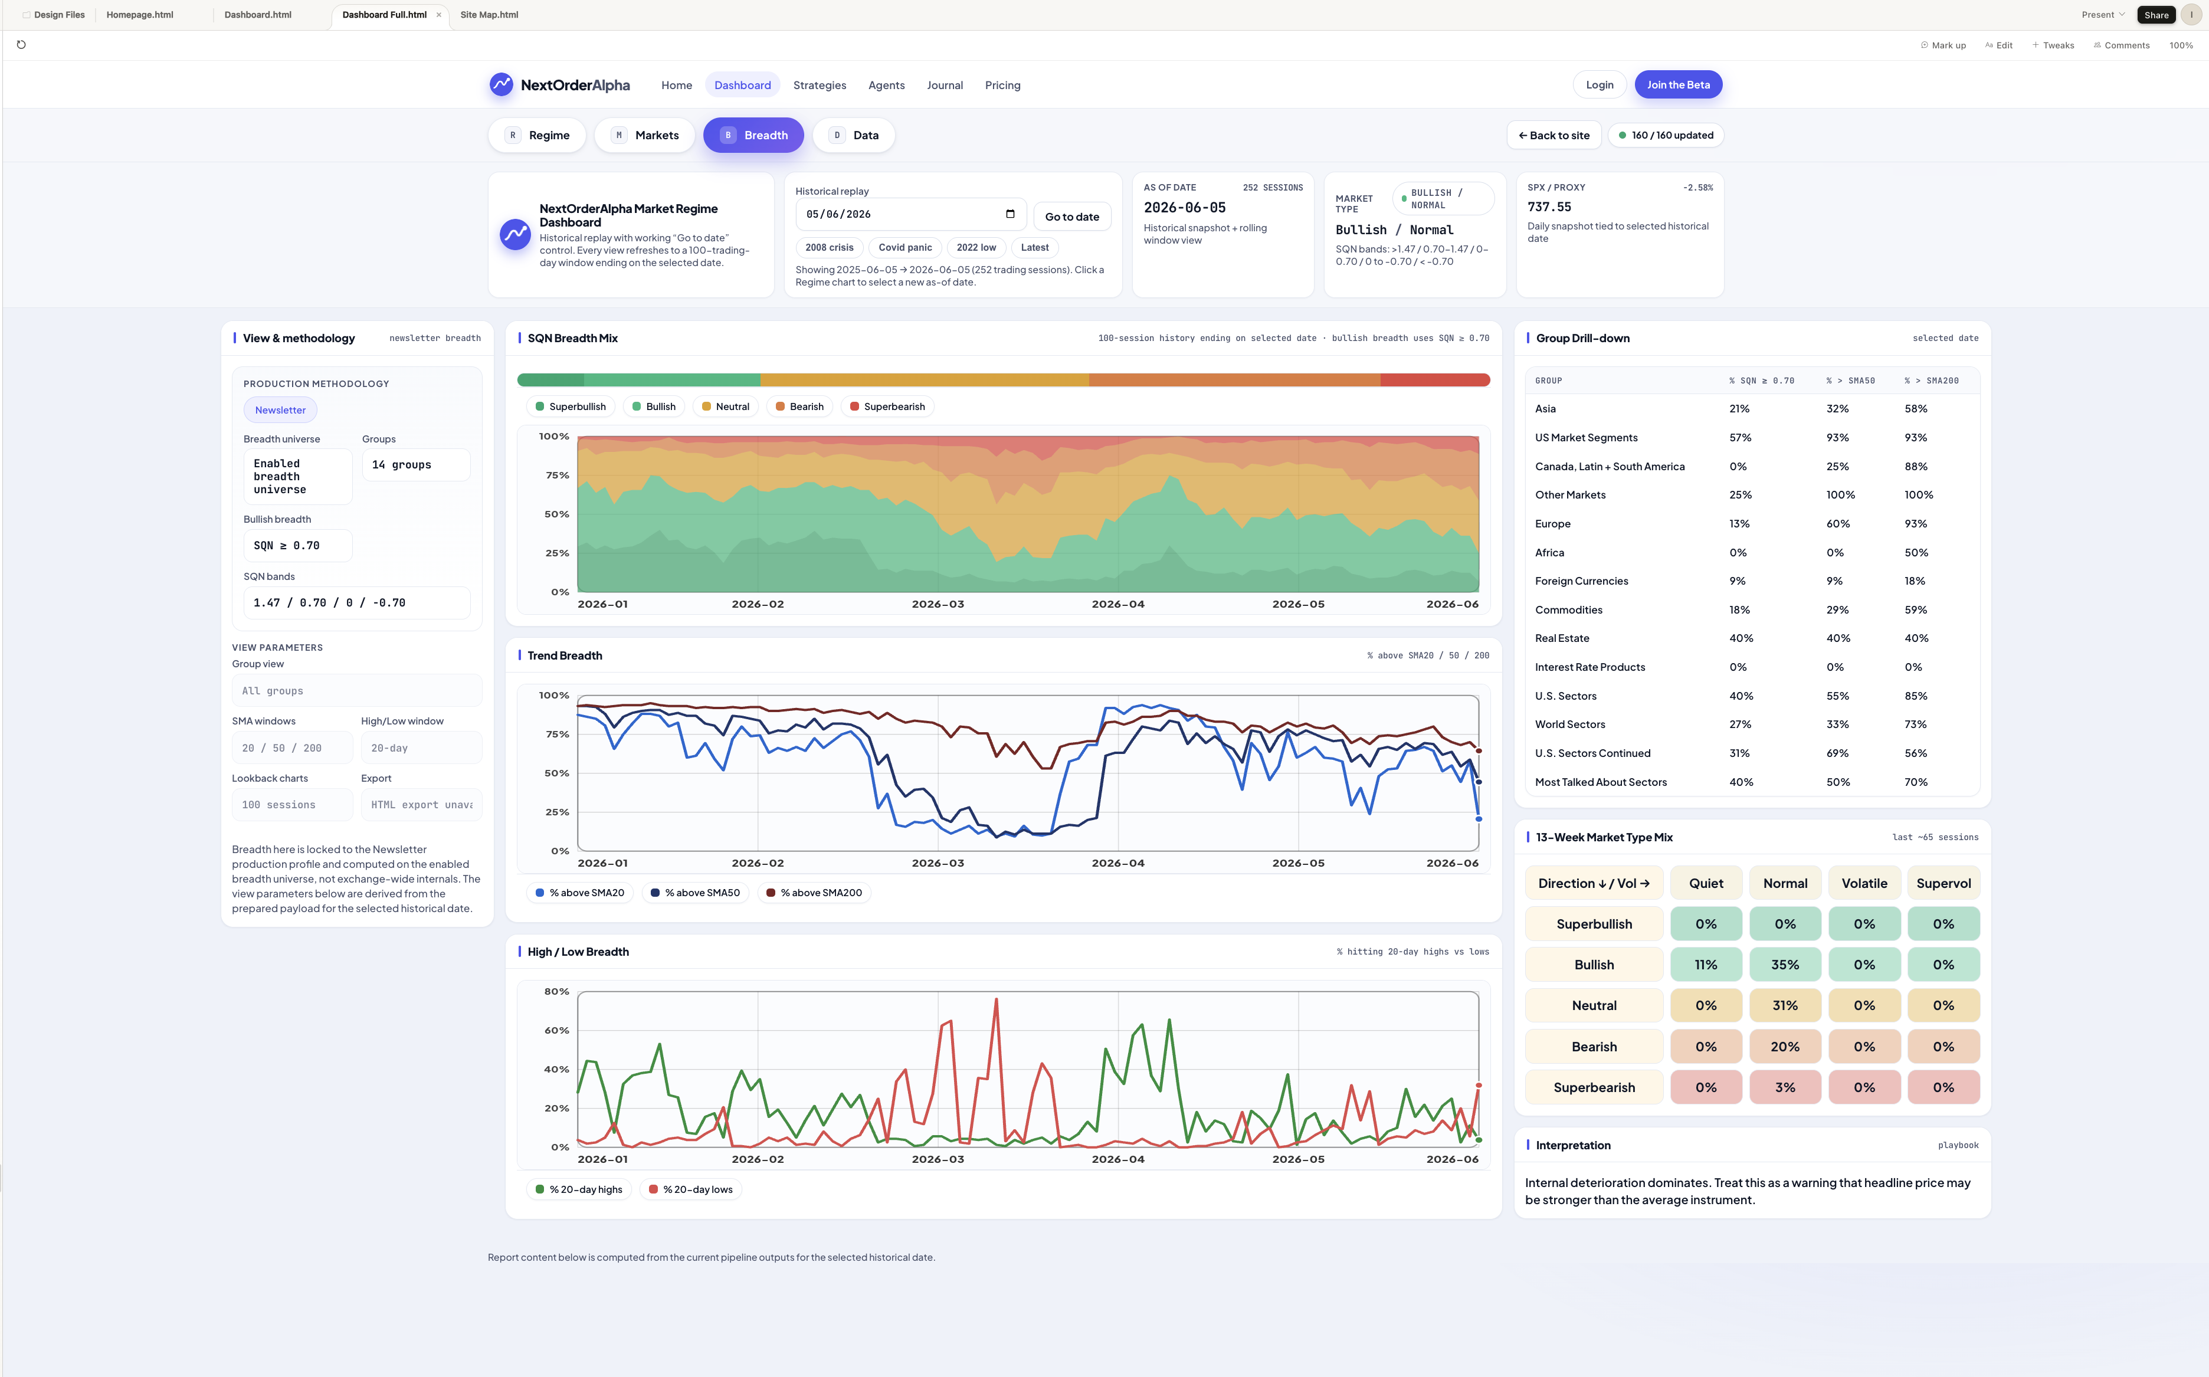
Task: Open the Group view All groups selector
Action: tap(357, 690)
